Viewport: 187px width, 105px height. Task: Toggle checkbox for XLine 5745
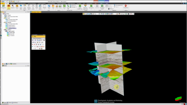pyautogui.click(x=9, y=34)
